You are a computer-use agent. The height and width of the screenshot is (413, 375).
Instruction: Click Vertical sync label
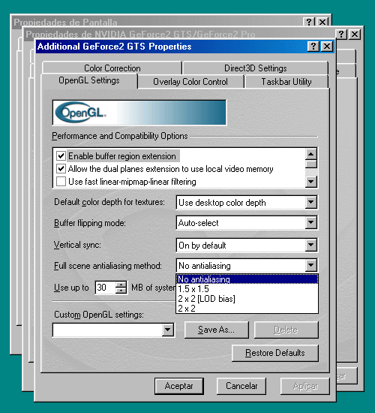(x=77, y=245)
